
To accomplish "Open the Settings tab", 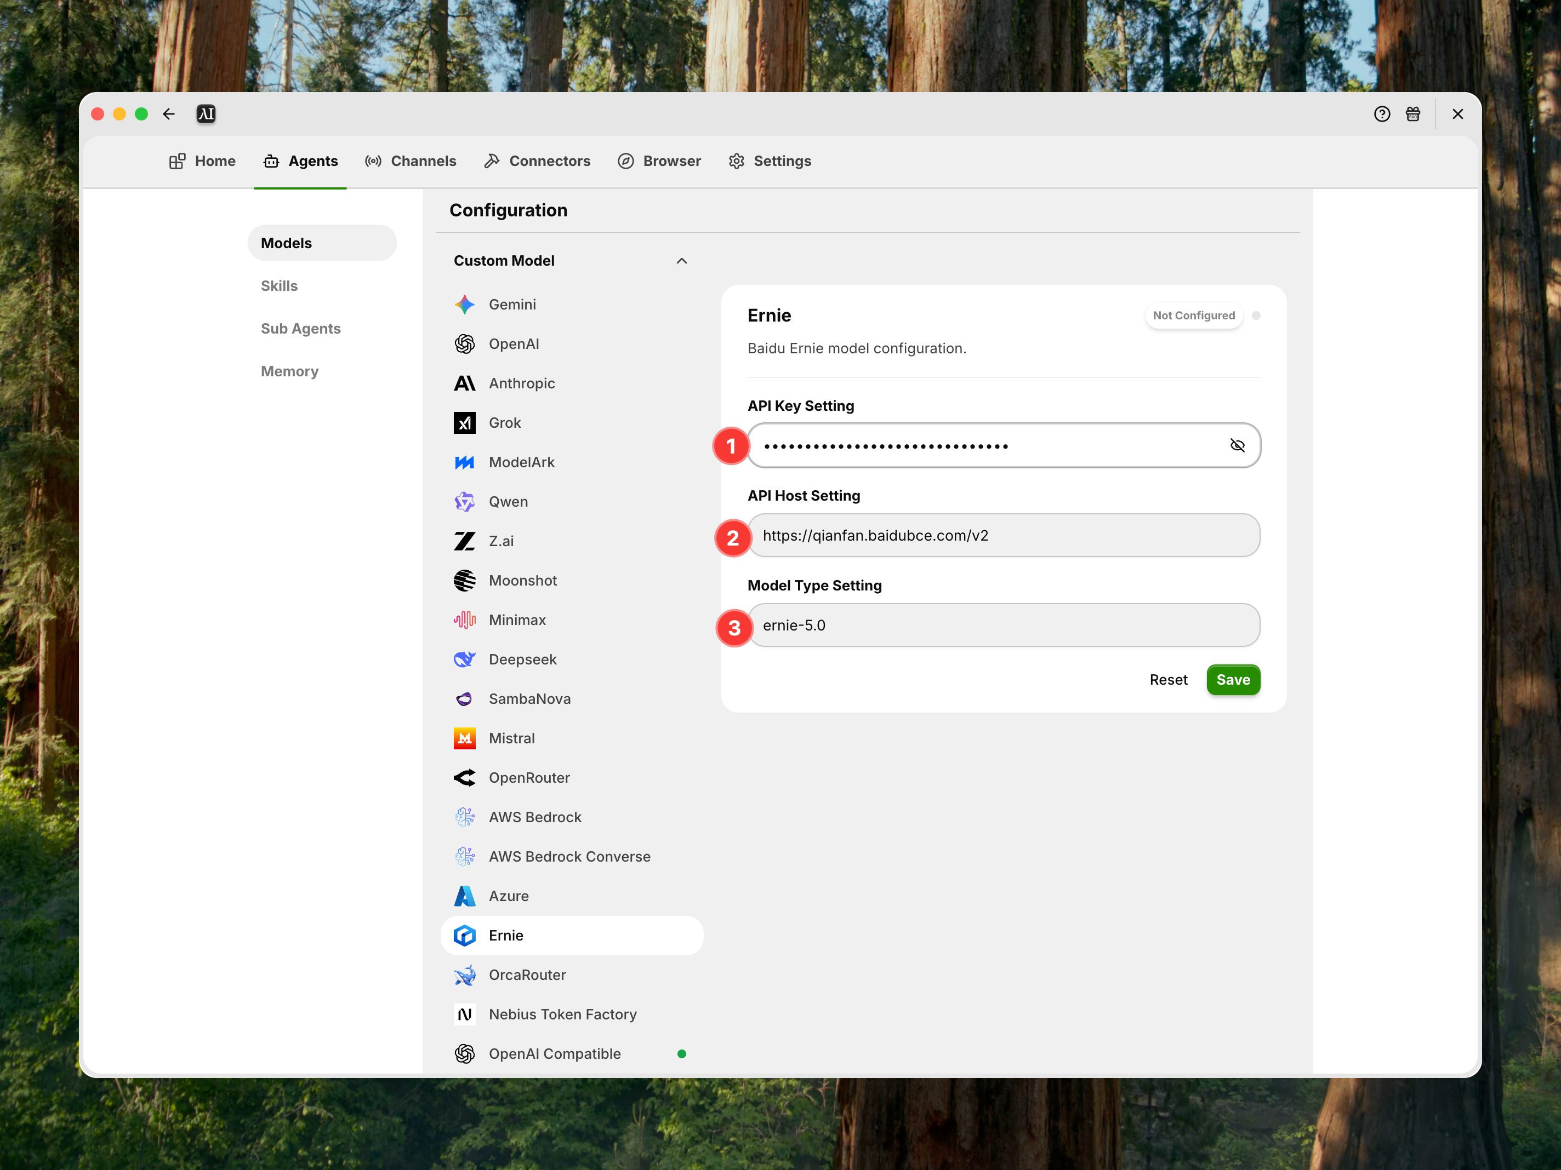I will [770, 162].
